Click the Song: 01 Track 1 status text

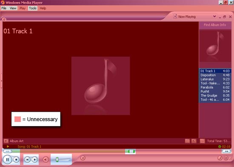(x=29, y=147)
